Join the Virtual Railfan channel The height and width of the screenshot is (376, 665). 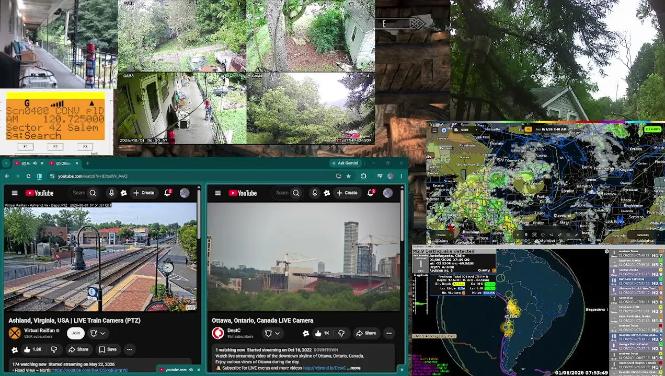tap(76, 333)
